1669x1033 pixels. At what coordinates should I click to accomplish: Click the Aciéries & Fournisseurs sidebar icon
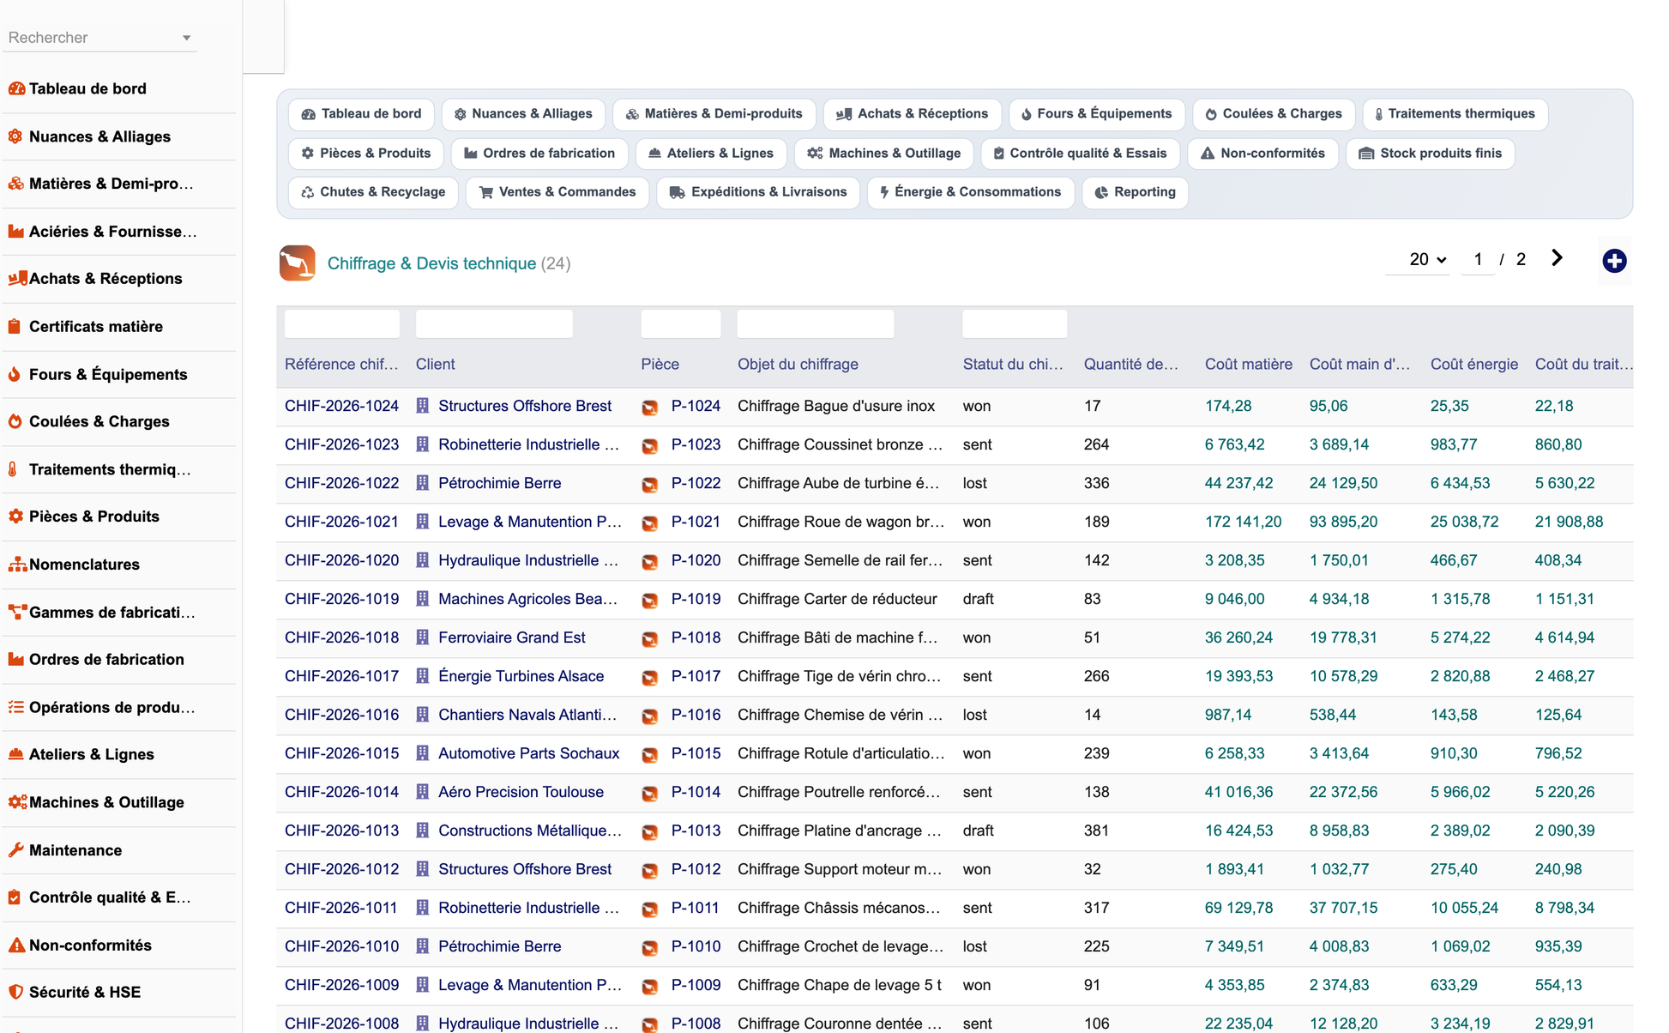16,232
